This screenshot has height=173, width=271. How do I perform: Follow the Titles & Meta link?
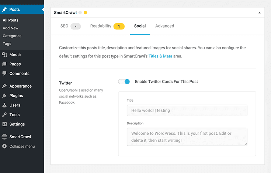(x=160, y=56)
